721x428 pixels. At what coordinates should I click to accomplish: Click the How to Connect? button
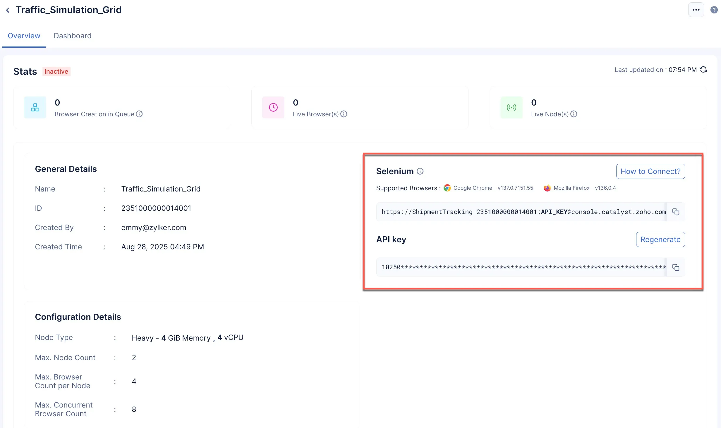(650, 171)
